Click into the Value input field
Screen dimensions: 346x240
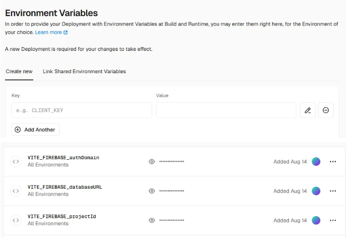(x=226, y=110)
